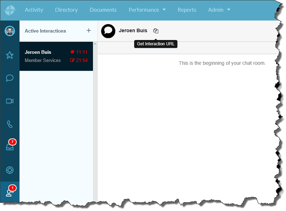
Task: Open the Inbox showing 7 notifications
Action: (x=10, y=147)
